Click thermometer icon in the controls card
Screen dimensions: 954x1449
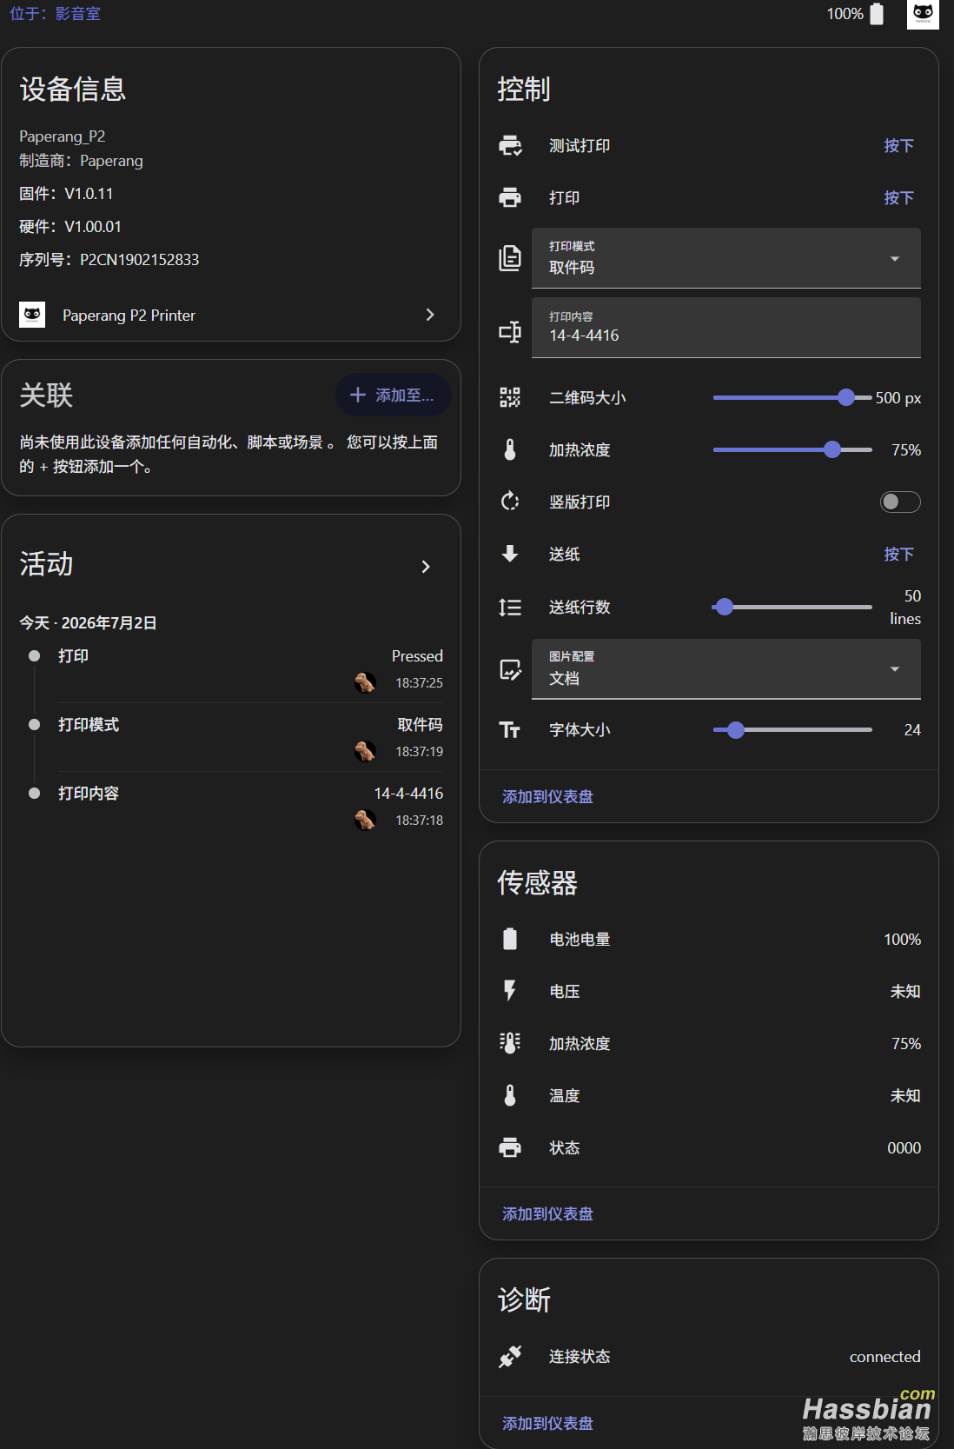(x=510, y=449)
